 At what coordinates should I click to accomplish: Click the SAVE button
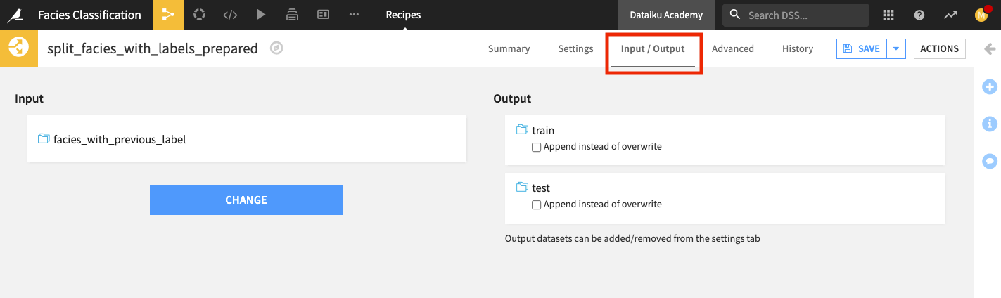[862, 48]
